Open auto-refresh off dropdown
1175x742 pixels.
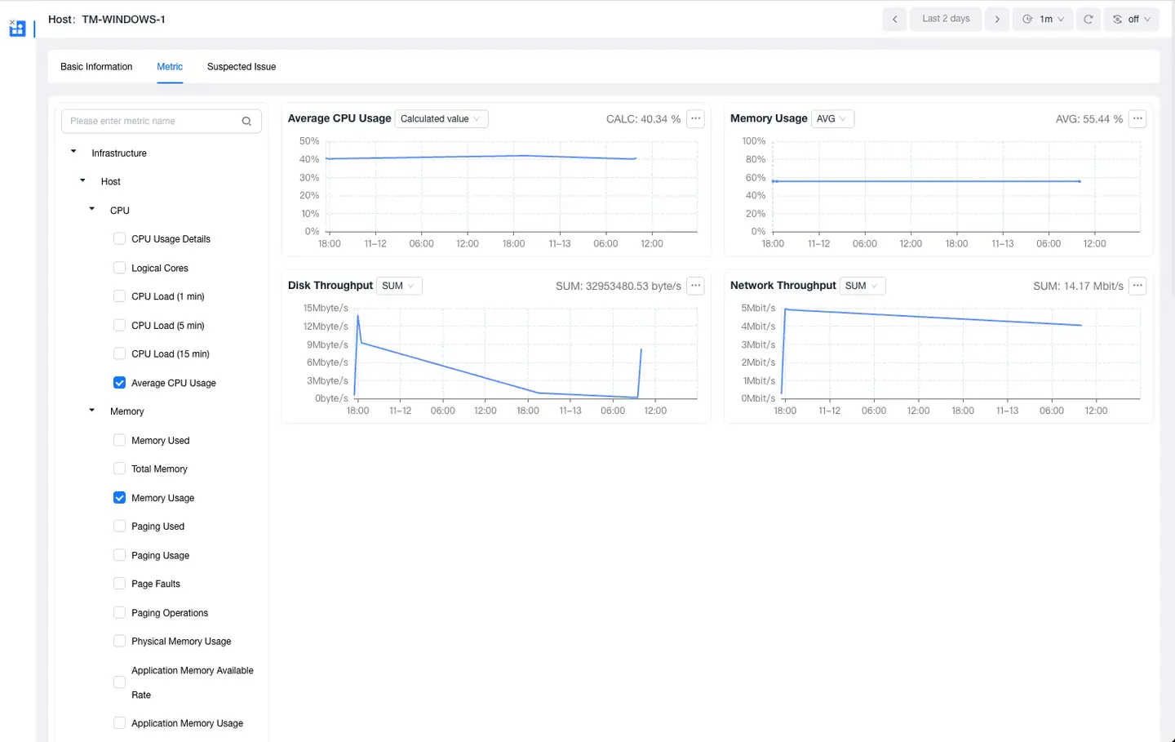pos(1132,19)
